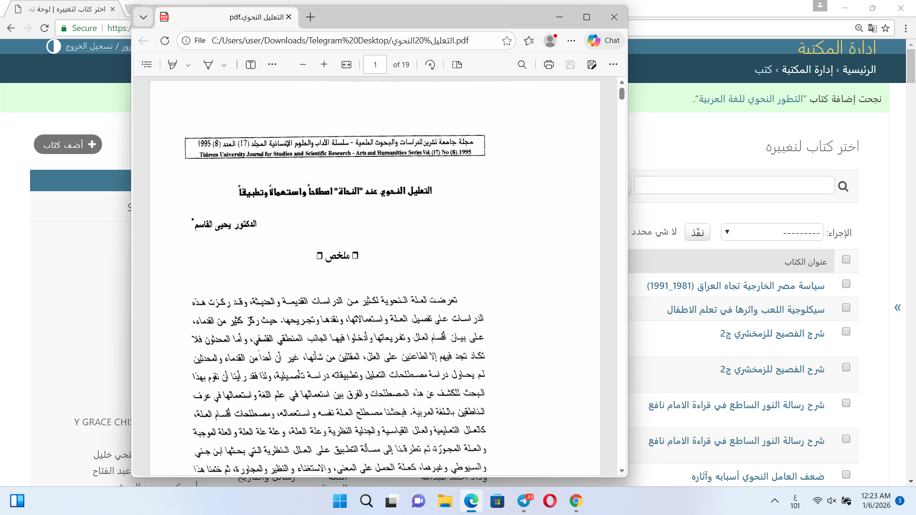Click the PDF scroll down arrow
The height and width of the screenshot is (515, 916).
point(622,471)
